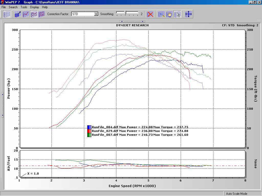This screenshot has height=196, width=262.
Task: Click the Correction Factor label
Action: 58,14
